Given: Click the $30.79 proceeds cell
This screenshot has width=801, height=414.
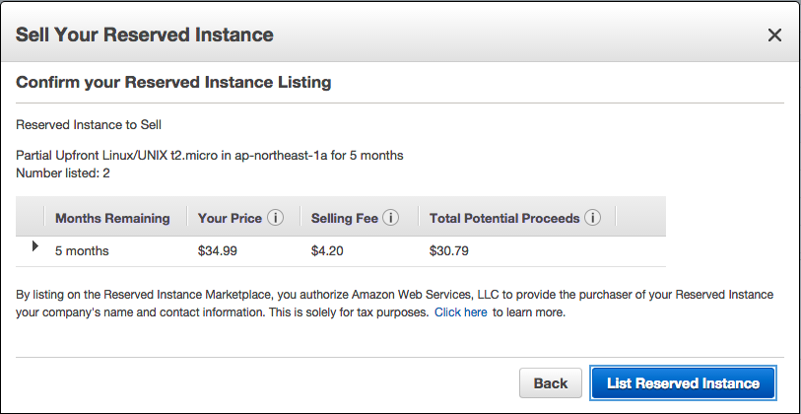Looking at the screenshot, I should [x=449, y=250].
